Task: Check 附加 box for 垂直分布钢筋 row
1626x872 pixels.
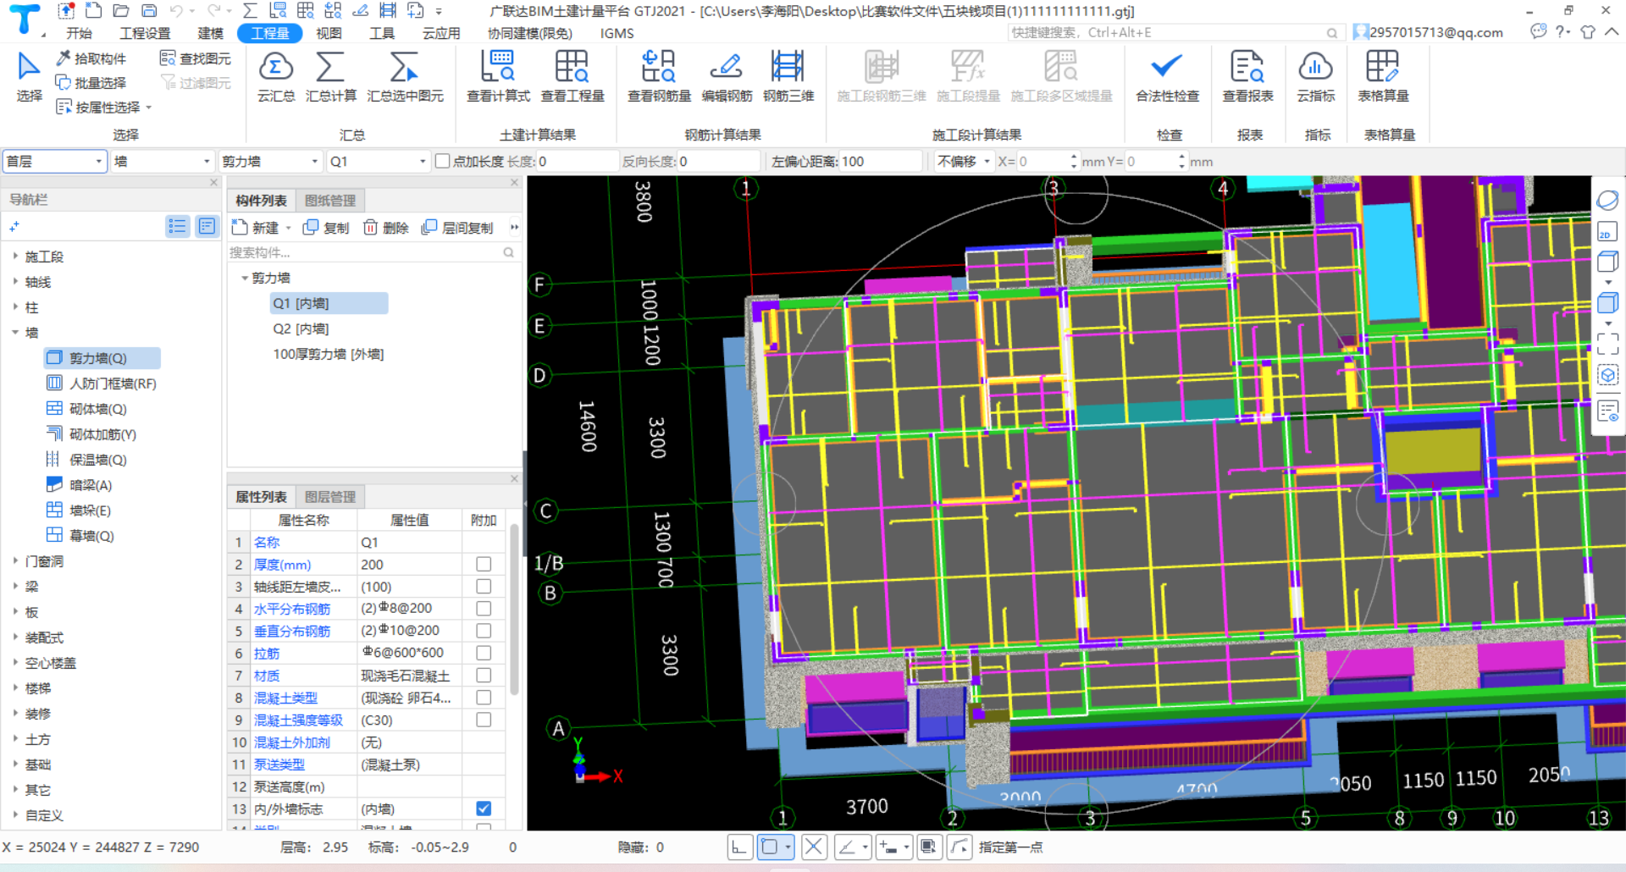Action: point(484,631)
